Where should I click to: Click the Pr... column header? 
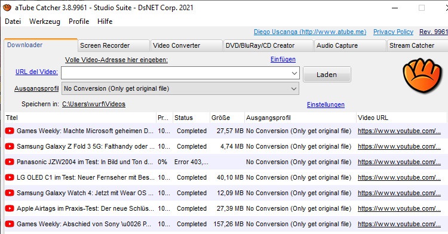164,118
